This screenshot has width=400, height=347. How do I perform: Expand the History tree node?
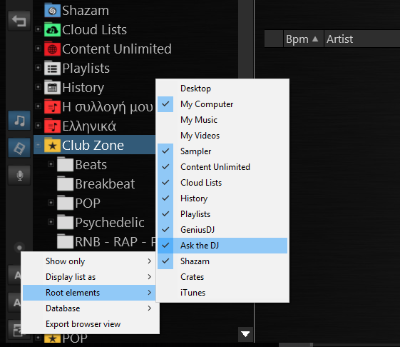tap(38, 87)
